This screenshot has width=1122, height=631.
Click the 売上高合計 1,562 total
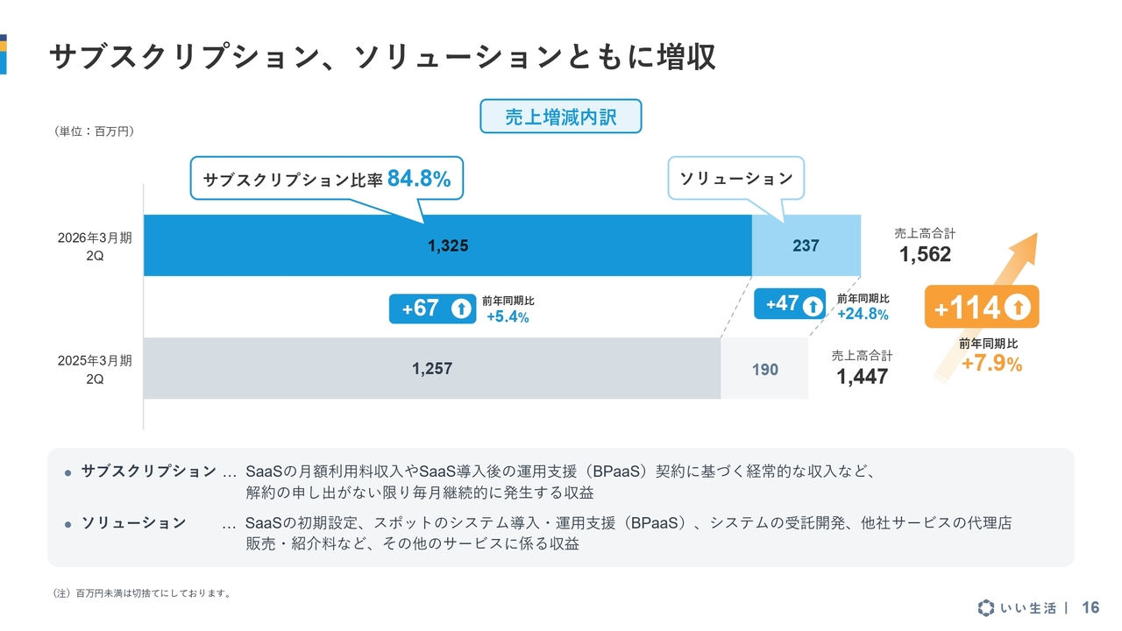[x=925, y=245]
